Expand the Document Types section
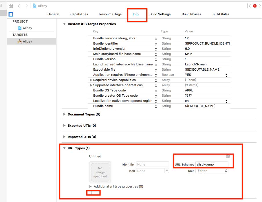The width and height of the screenshot is (262, 202). pos(64,114)
